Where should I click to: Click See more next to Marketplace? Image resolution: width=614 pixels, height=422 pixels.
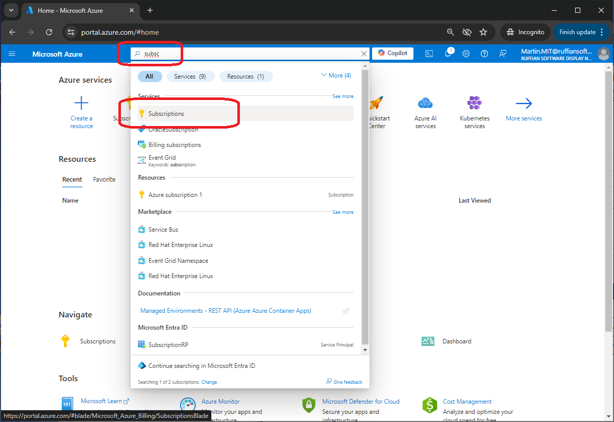tap(342, 212)
